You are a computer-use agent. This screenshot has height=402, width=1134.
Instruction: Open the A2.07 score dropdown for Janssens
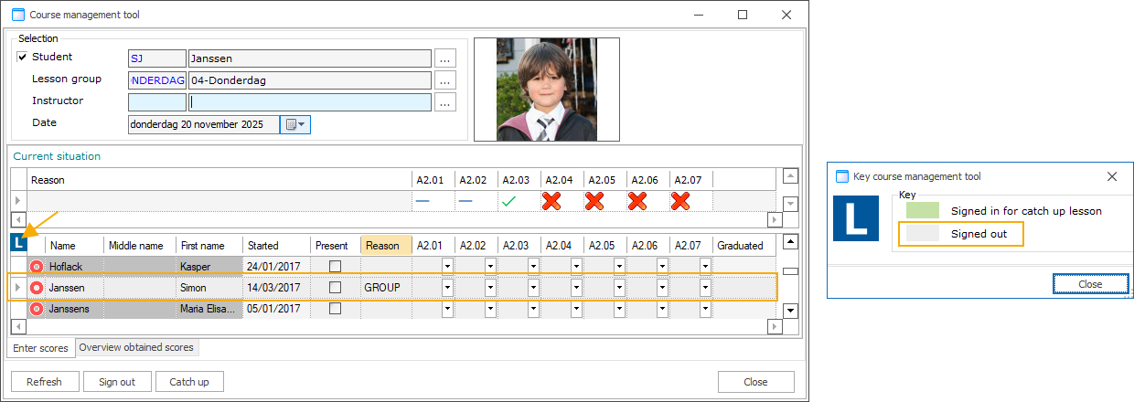click(705, 308)
